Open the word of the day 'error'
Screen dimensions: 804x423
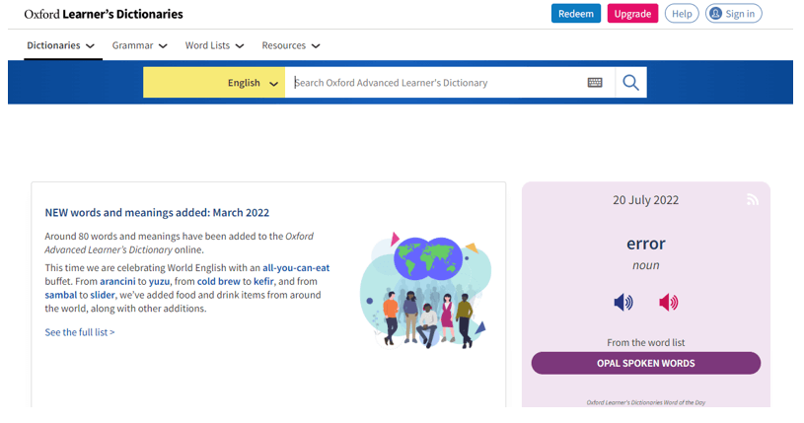[645, 244]
